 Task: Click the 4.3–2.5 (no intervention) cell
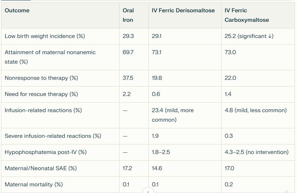256,152
